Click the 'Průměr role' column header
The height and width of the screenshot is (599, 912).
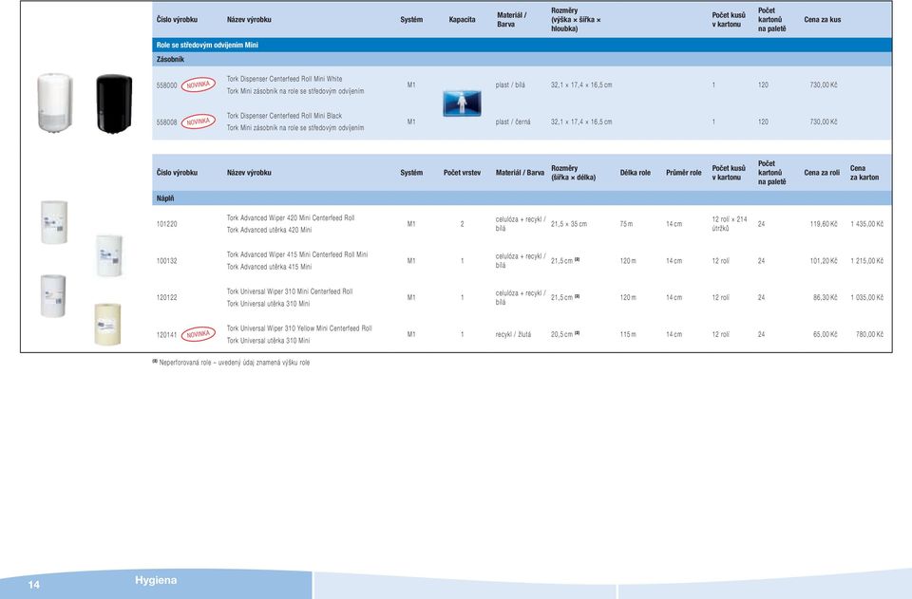(x=683, y=173)
